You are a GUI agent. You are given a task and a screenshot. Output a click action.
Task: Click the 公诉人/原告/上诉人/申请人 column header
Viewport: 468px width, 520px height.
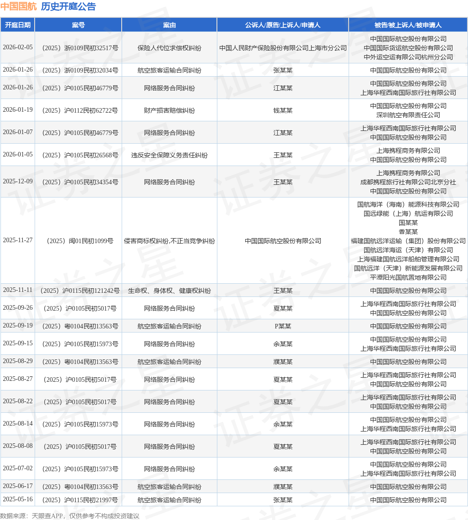tap(283, 25)
